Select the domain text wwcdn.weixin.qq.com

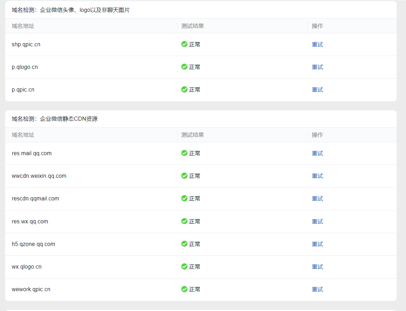coord(39,176)
